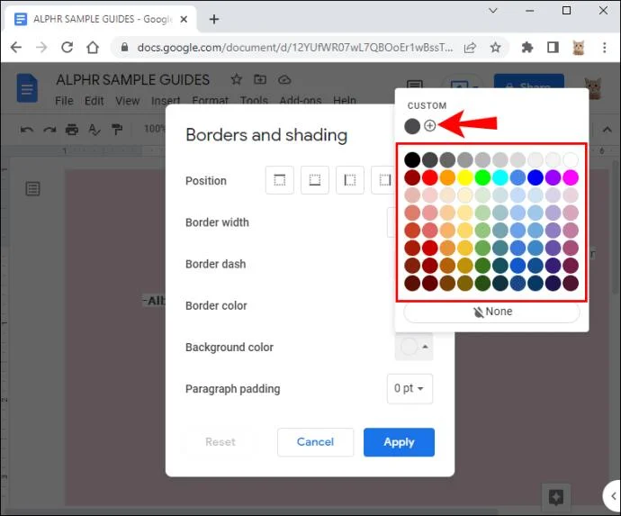621x516 pixels.
Task: Open the View menu
Action: (128, 101)
